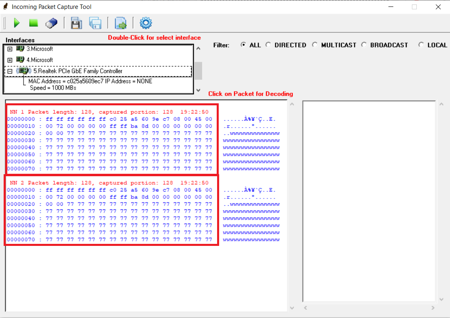
Task: Clear captured packets with the eraser icon
Action: 51,23
